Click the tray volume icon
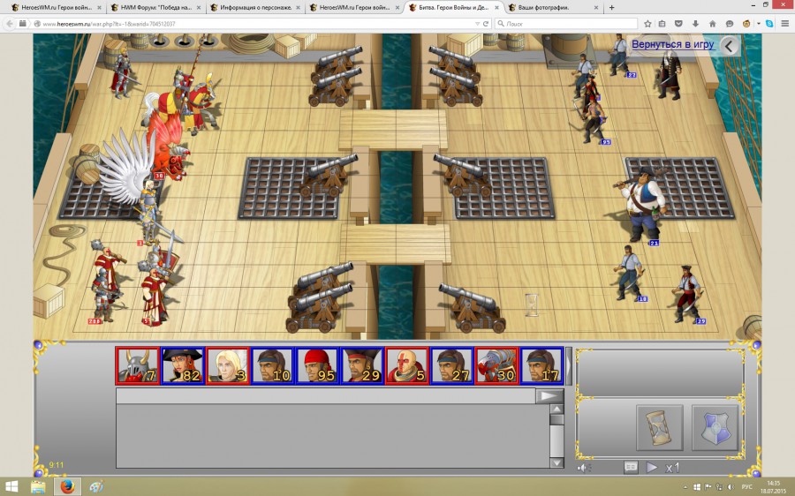The image size is (795, 496). tap(731, 487)
